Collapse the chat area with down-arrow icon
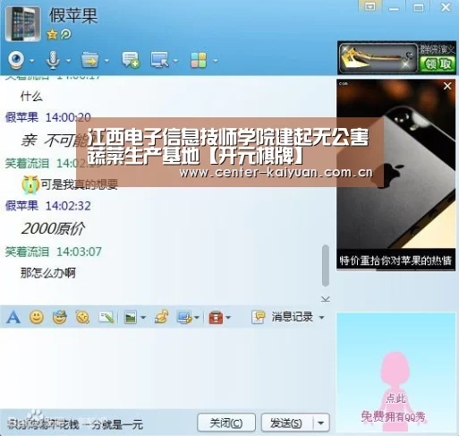The width and height of the screenshot is (459, 436). tap(326, 299)
